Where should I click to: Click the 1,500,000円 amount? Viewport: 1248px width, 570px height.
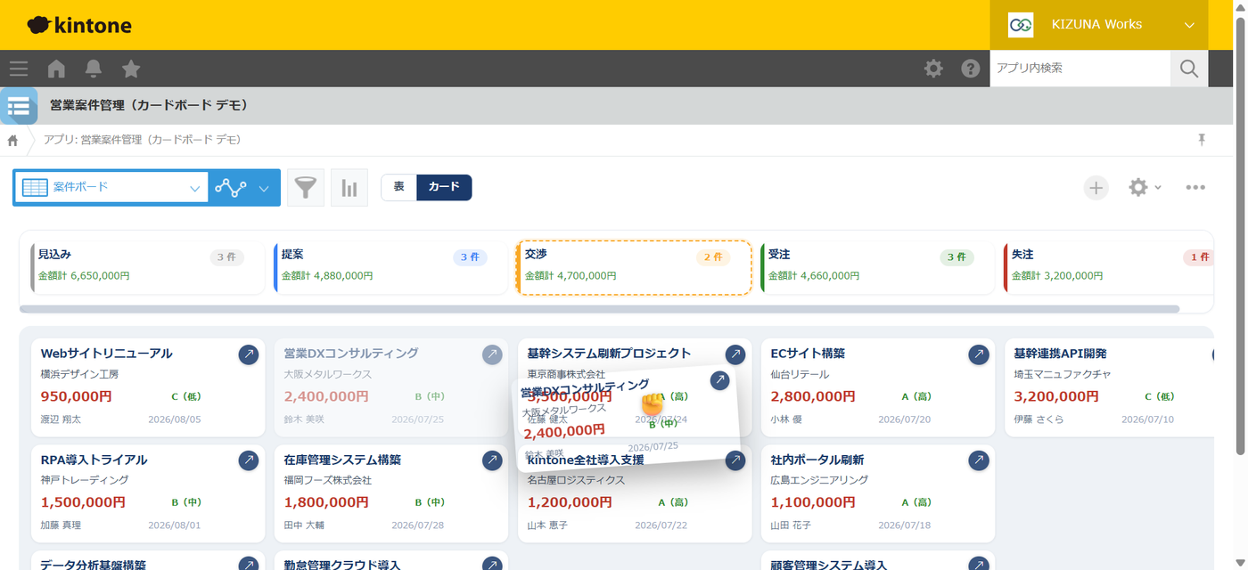(x=83, y=502)
